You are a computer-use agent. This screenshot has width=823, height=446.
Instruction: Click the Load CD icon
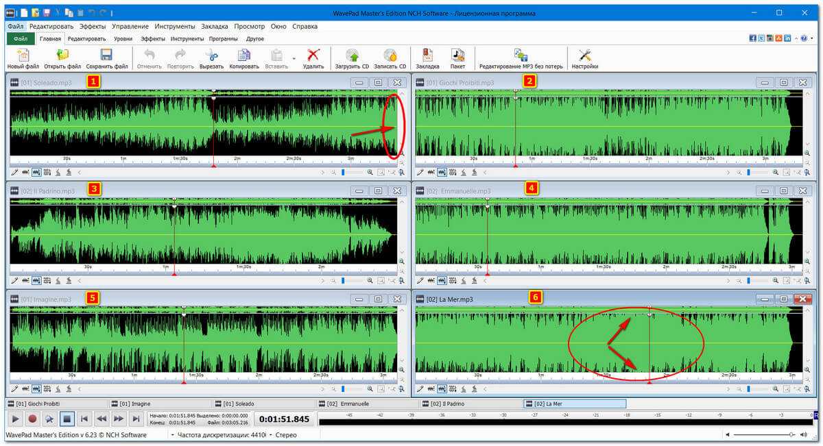(x=352, y=56)
